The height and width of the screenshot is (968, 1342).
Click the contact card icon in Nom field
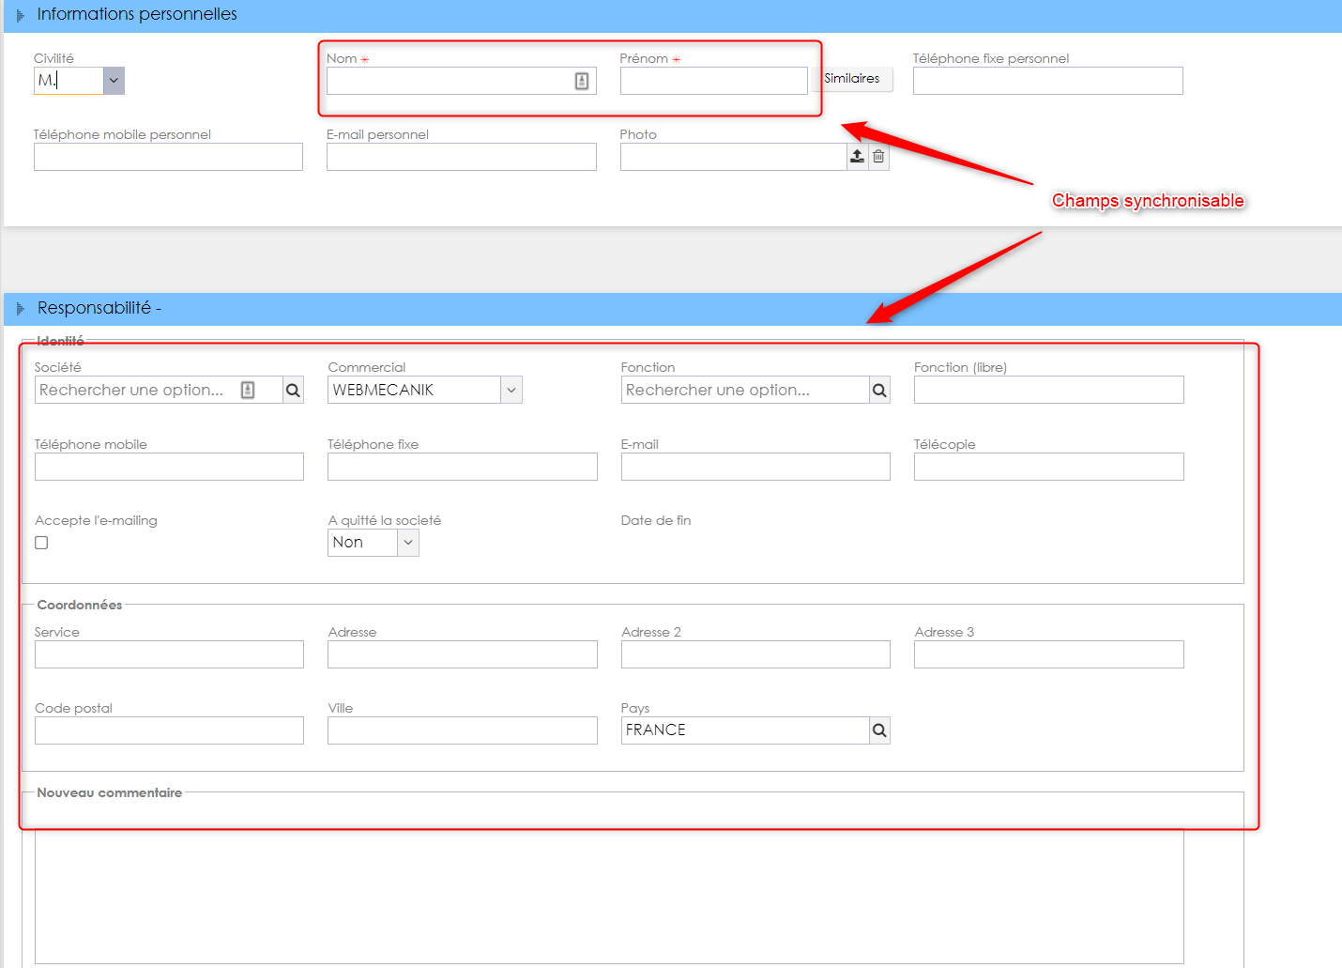582,81
